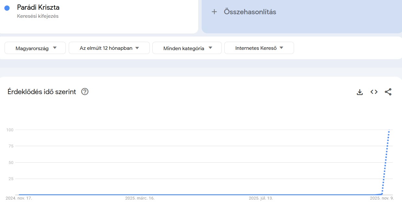The image size is (402, 207).
Task: Open the Magyarország region selector
Action: pos(35,48)
